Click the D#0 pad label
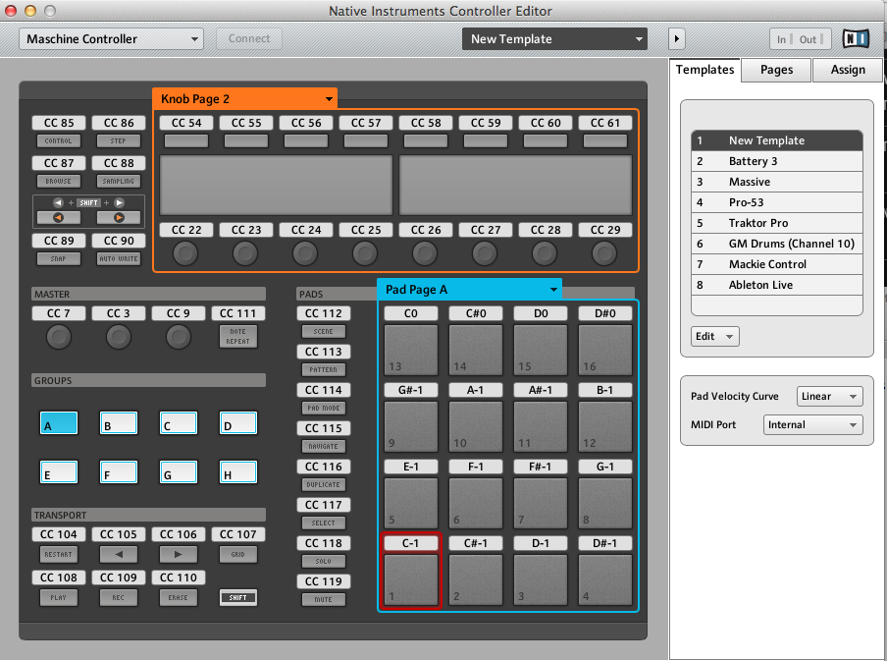Viewport: 887px width, 661px height. click(604, 313)
